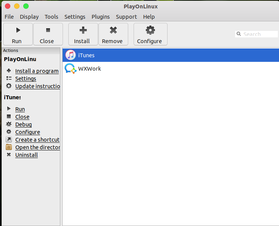Click arrow icon beside Create a shortcut

tap(9, 139)
